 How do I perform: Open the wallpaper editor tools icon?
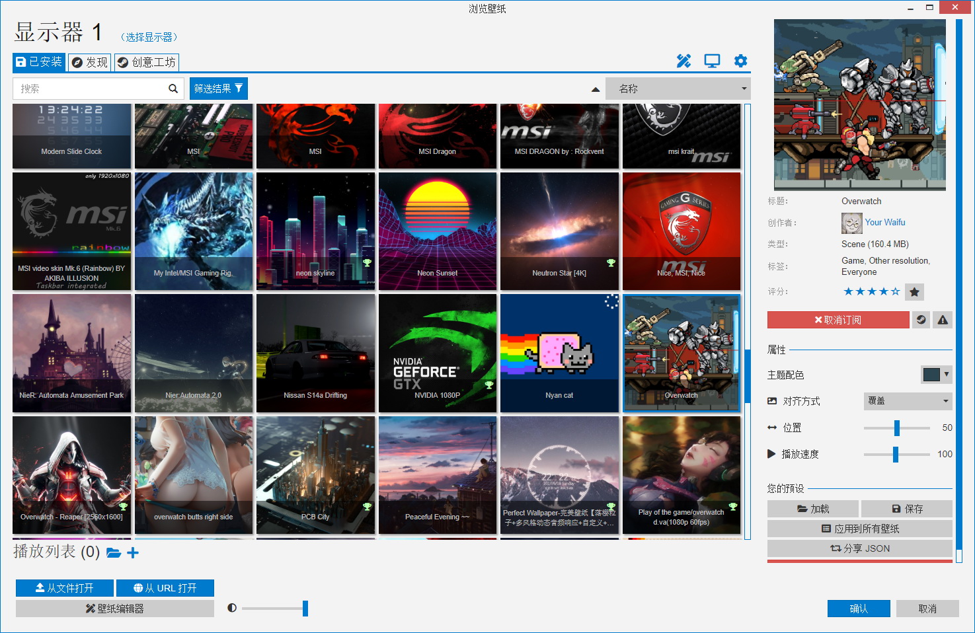click(683, 61)
